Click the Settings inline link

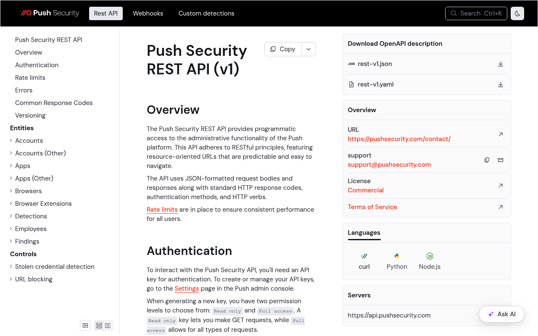click(x=187, y=289)
